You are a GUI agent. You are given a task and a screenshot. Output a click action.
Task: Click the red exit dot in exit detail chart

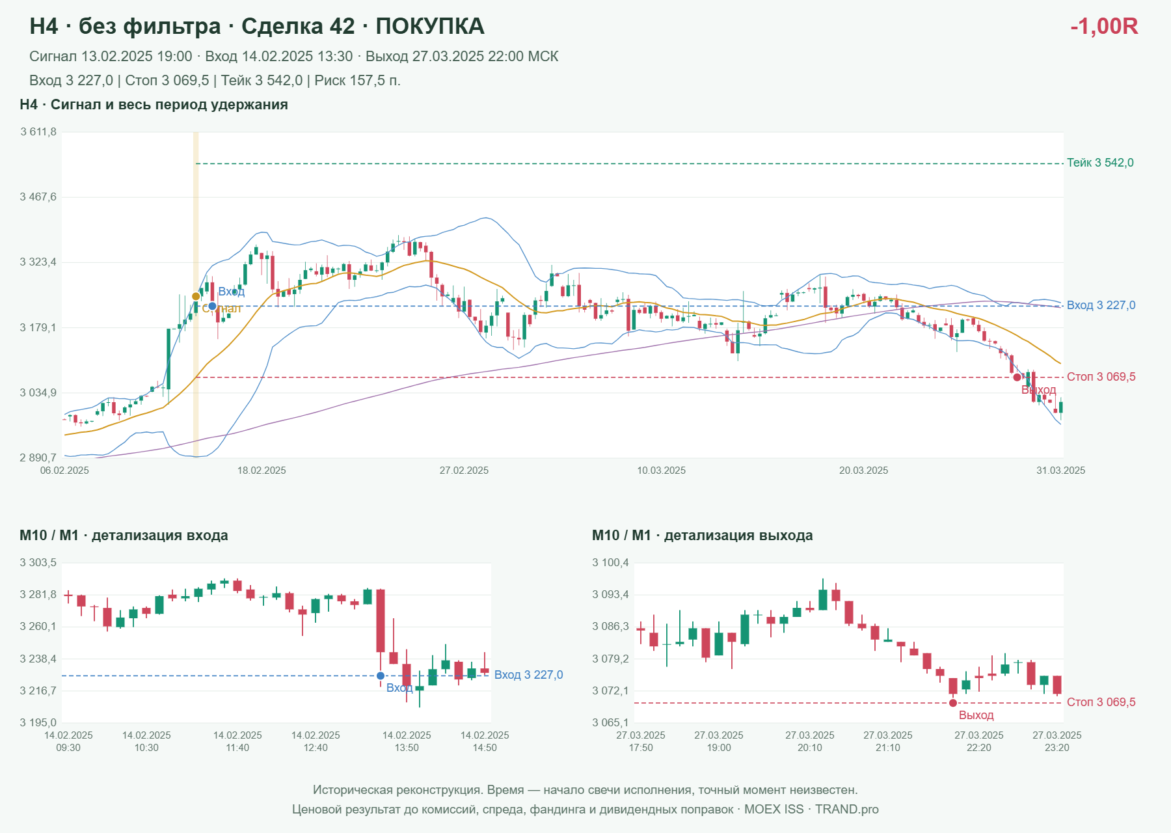953,703
